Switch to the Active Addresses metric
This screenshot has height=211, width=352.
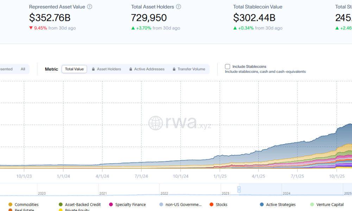(149, 69)
